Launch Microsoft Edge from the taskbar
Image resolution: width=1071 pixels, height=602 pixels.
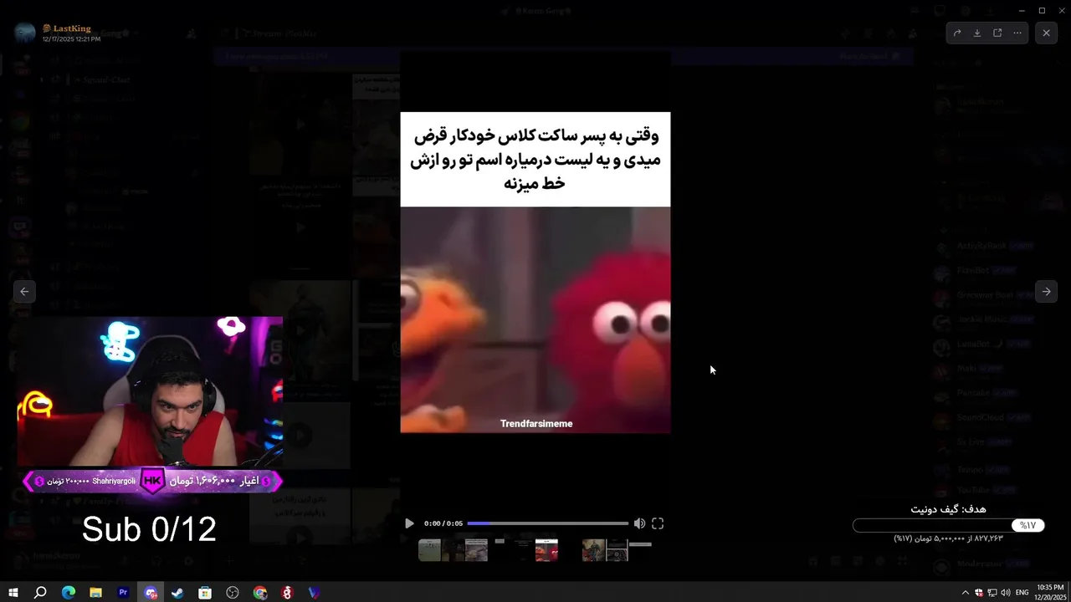69,593
